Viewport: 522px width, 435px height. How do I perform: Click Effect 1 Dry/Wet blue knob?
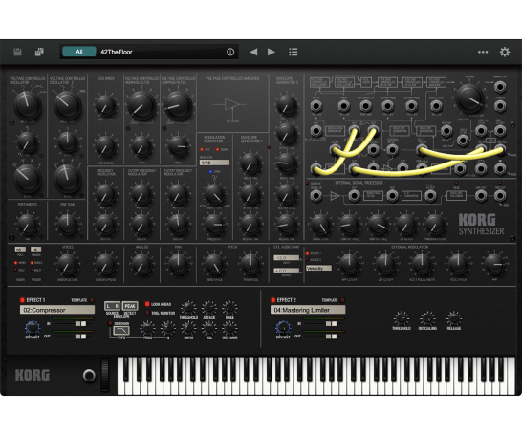[33, 328]
